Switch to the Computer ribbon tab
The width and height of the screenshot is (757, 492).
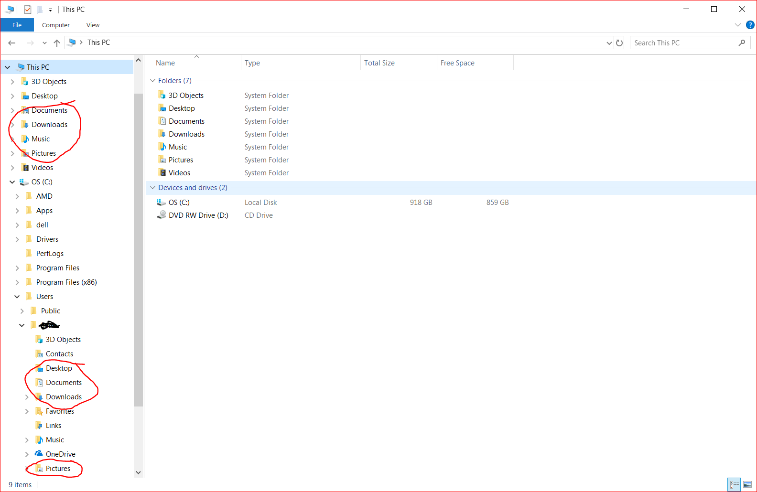tap(56, 25)
